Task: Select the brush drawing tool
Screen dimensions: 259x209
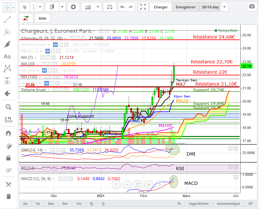Action: [7, 44]
